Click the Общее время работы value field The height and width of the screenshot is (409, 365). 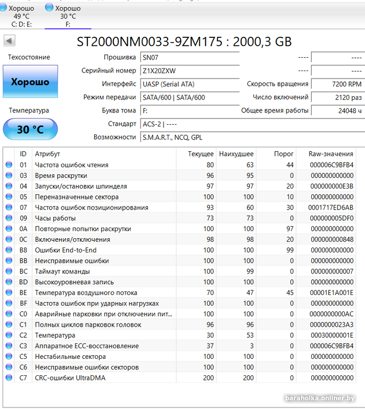pos(337,110)
